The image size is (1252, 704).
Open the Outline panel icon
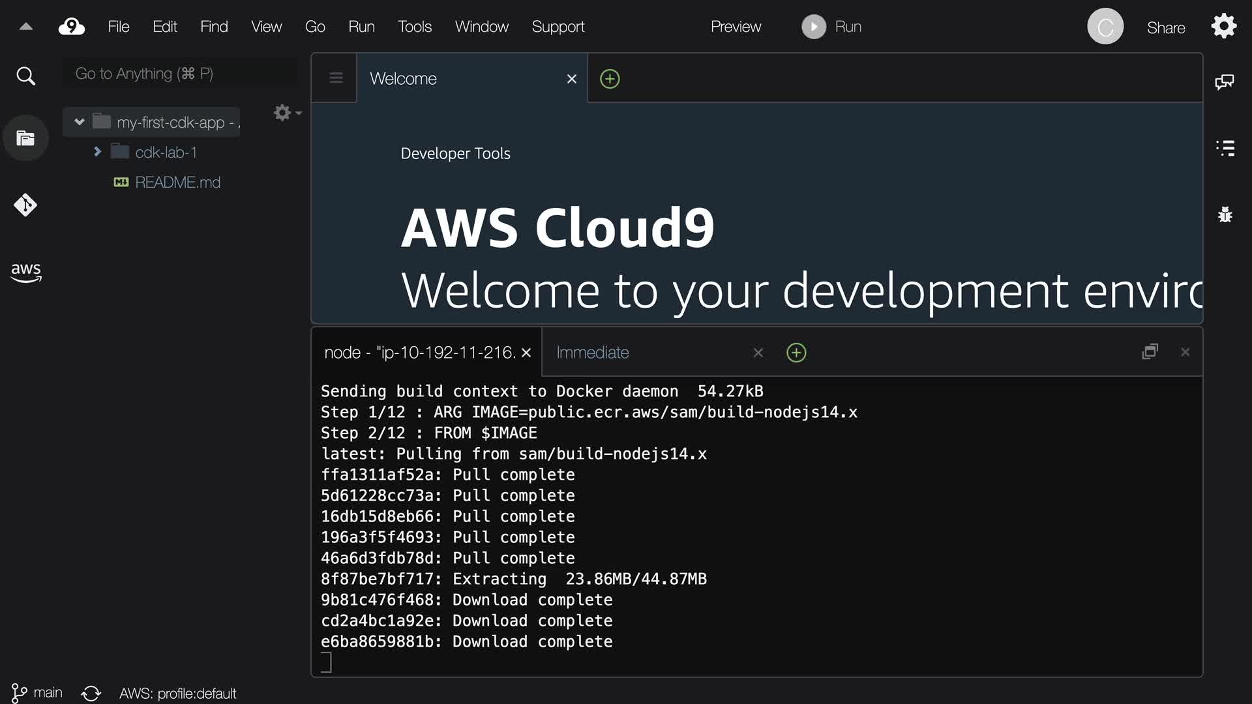click(1225, 148)
